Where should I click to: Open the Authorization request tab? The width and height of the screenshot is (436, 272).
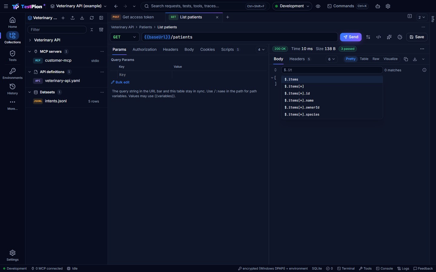144,50
